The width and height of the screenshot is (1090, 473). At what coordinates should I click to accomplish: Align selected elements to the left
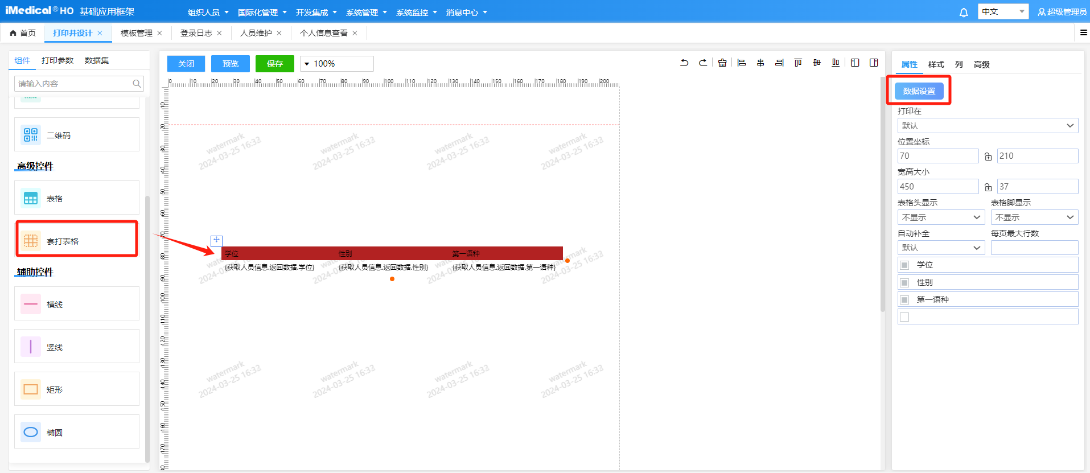[x=742, y=63]
